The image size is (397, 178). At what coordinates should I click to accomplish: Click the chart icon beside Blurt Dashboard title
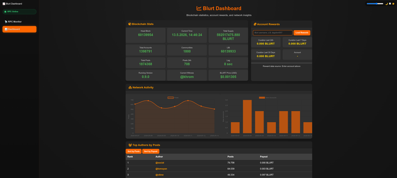point(199,8)
